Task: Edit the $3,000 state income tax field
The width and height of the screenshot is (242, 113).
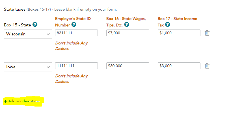Action: point(179,66)
